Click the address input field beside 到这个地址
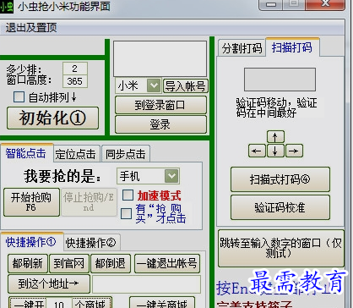 (x=146, y=284)
